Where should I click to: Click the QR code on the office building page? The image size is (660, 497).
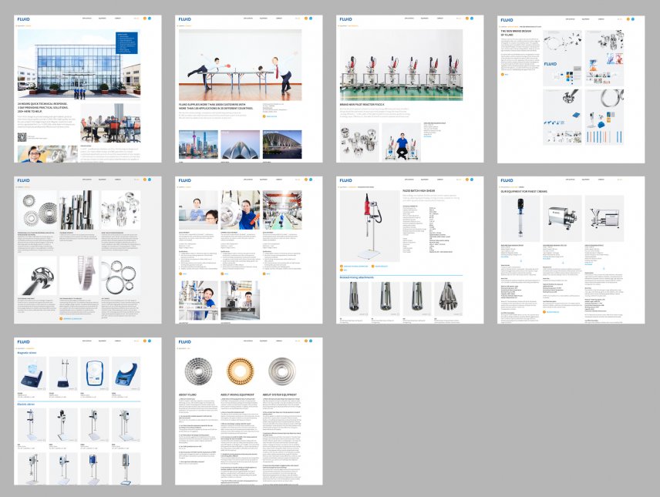click(x=21, y=136)
